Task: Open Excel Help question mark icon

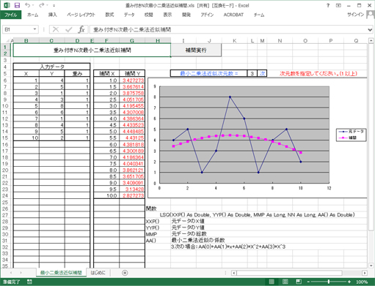Action: [x=328, y=5]
